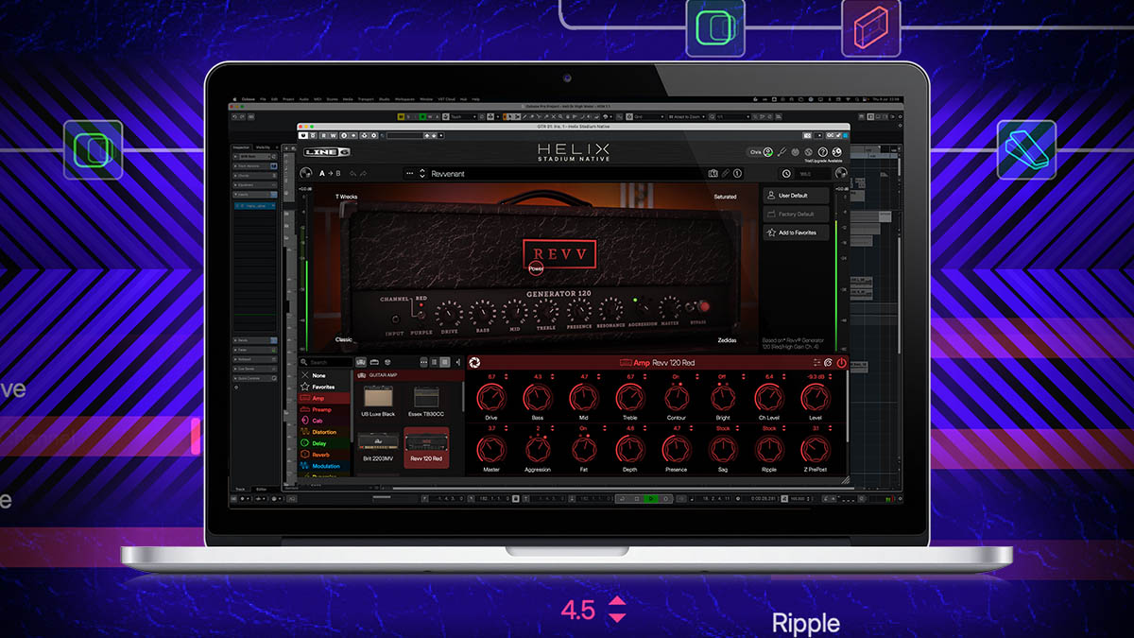Open the Helix help question mark

(x=823, y=152)
